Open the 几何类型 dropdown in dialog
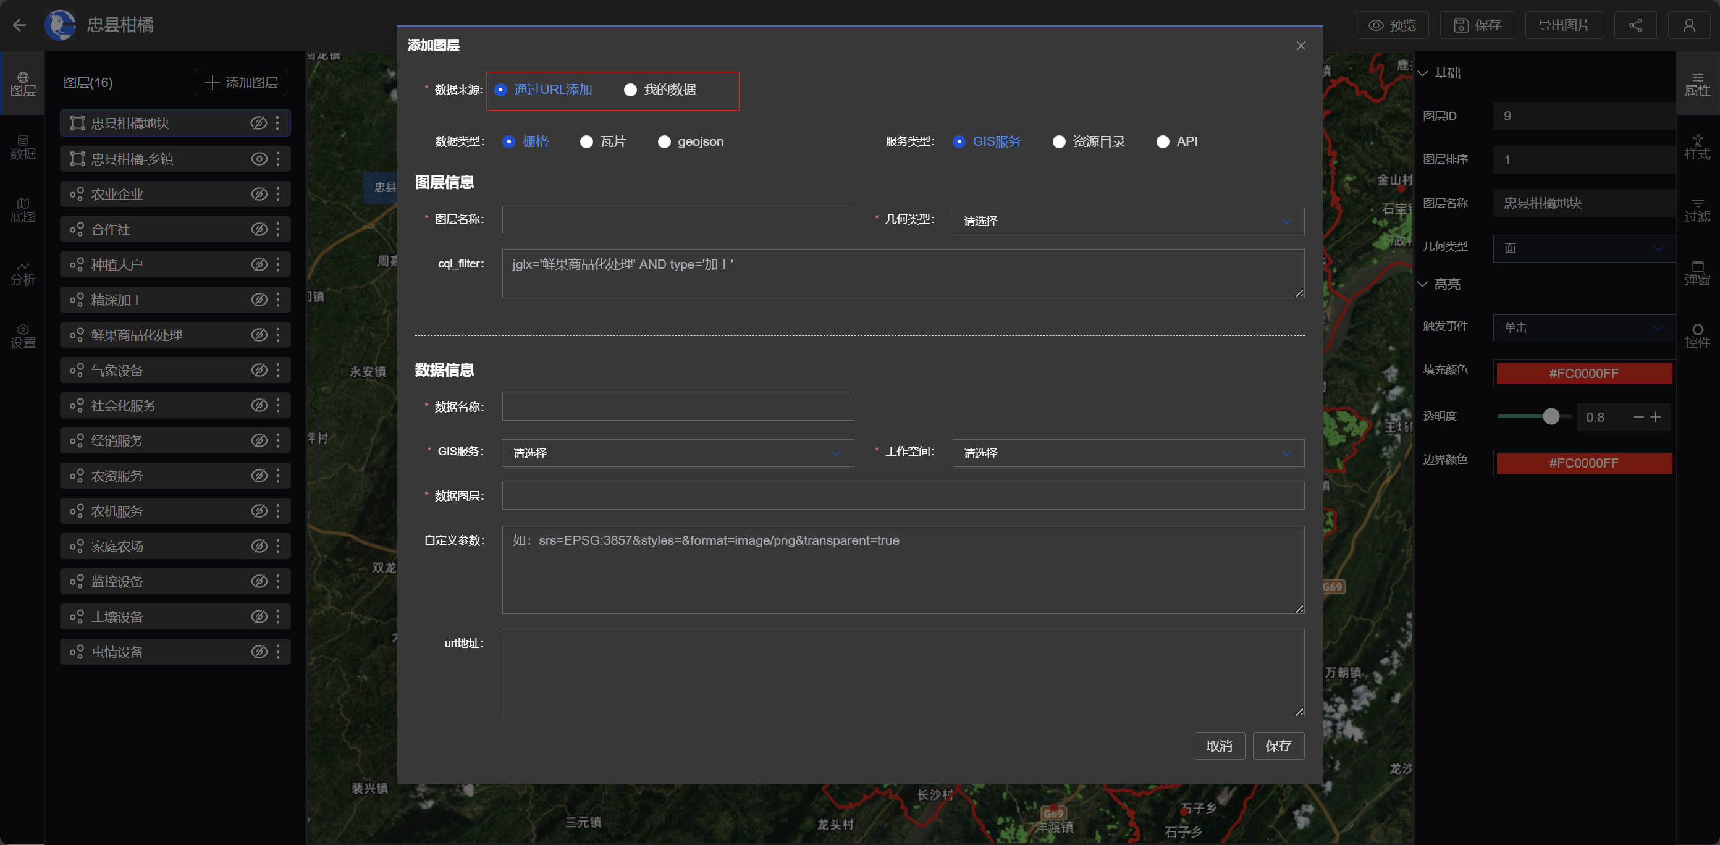The image size is (1720, 845). coord(1127,221)
